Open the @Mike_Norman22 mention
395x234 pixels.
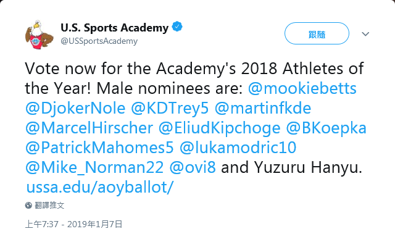point(94,167)
